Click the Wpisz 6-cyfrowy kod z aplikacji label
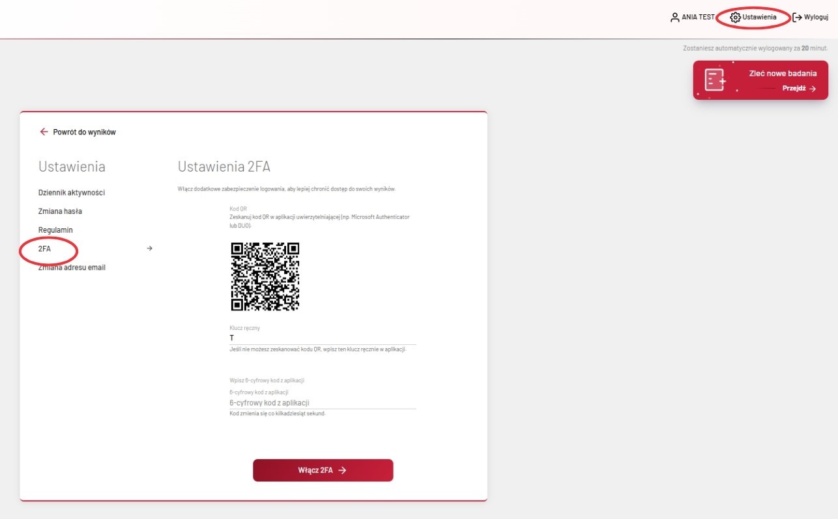The width and height of the screenshot is (838, 519). tap(267, 380)
